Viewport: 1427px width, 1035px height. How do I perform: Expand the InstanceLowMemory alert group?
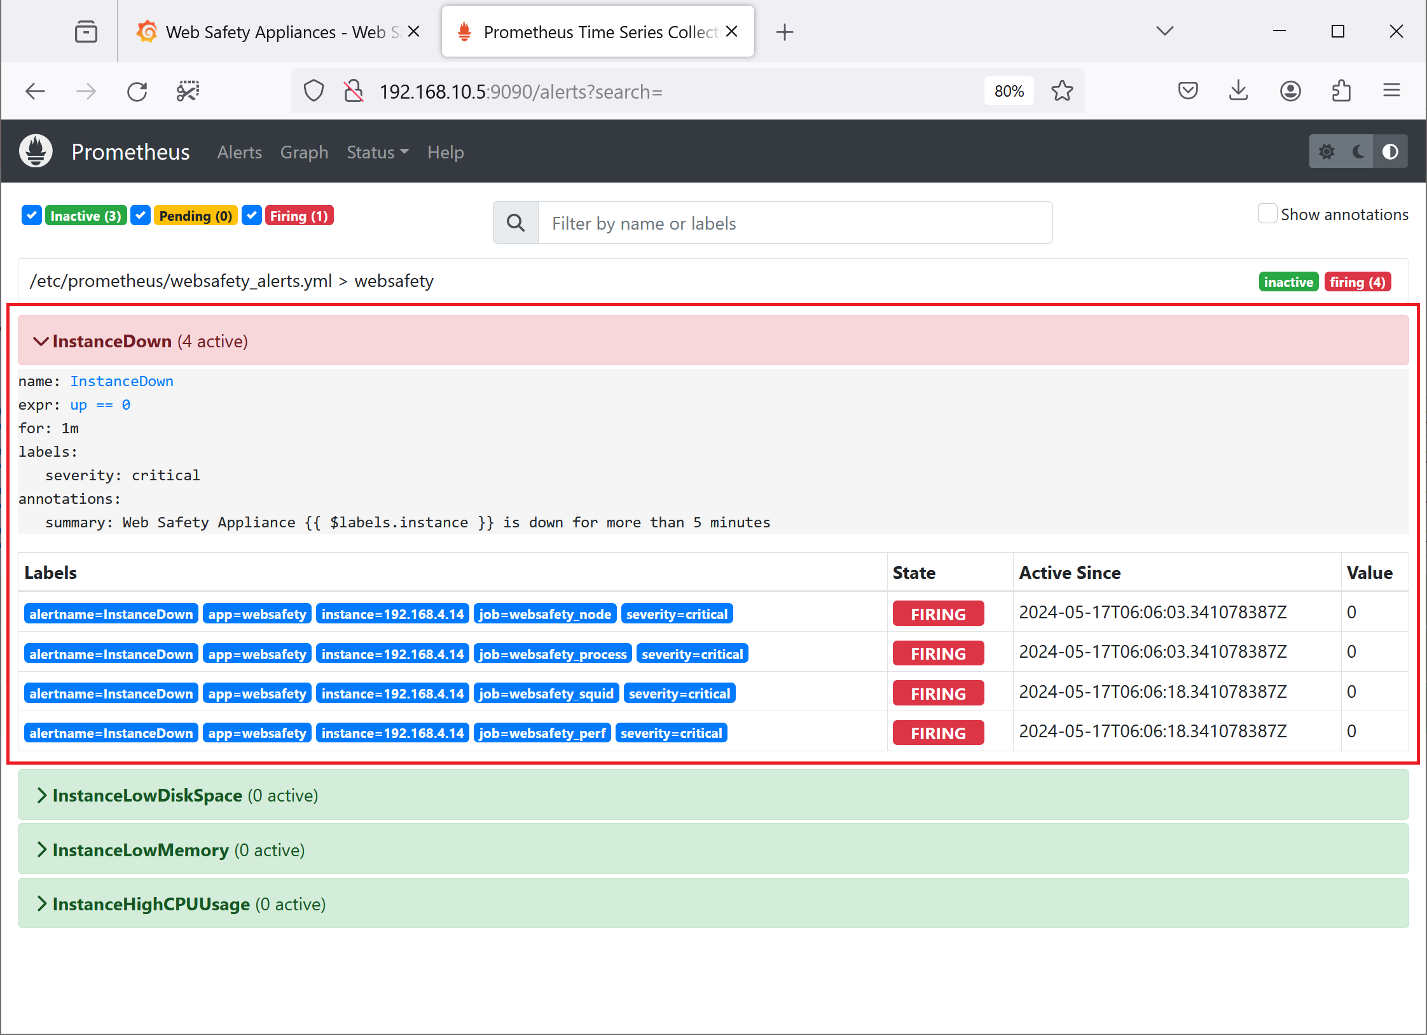pyautogui.click(x=713, y=850)
